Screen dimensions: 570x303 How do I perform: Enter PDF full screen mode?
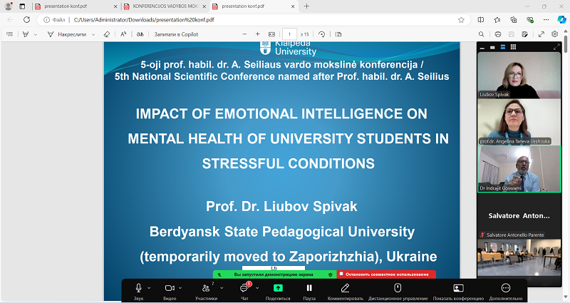coord(541,34)
